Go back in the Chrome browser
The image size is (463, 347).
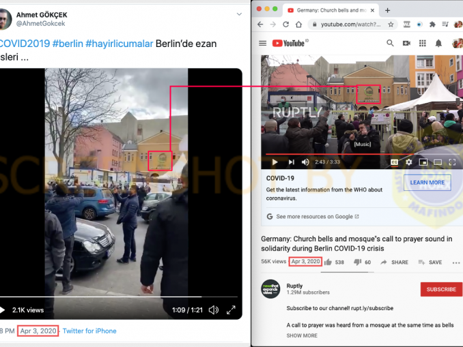coord(260,25)
